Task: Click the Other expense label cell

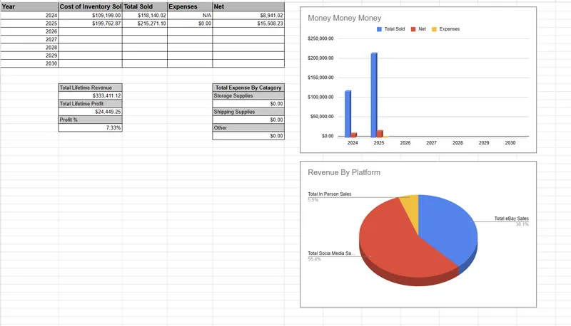Action: click(x=248, y=127)
